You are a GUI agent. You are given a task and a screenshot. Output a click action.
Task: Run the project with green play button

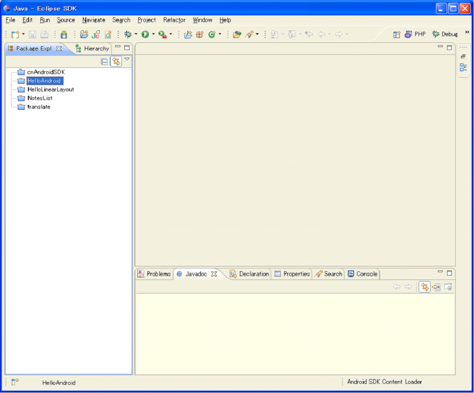(145, 35)
